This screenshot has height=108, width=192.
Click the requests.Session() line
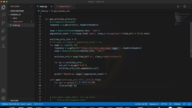[62, 22]
